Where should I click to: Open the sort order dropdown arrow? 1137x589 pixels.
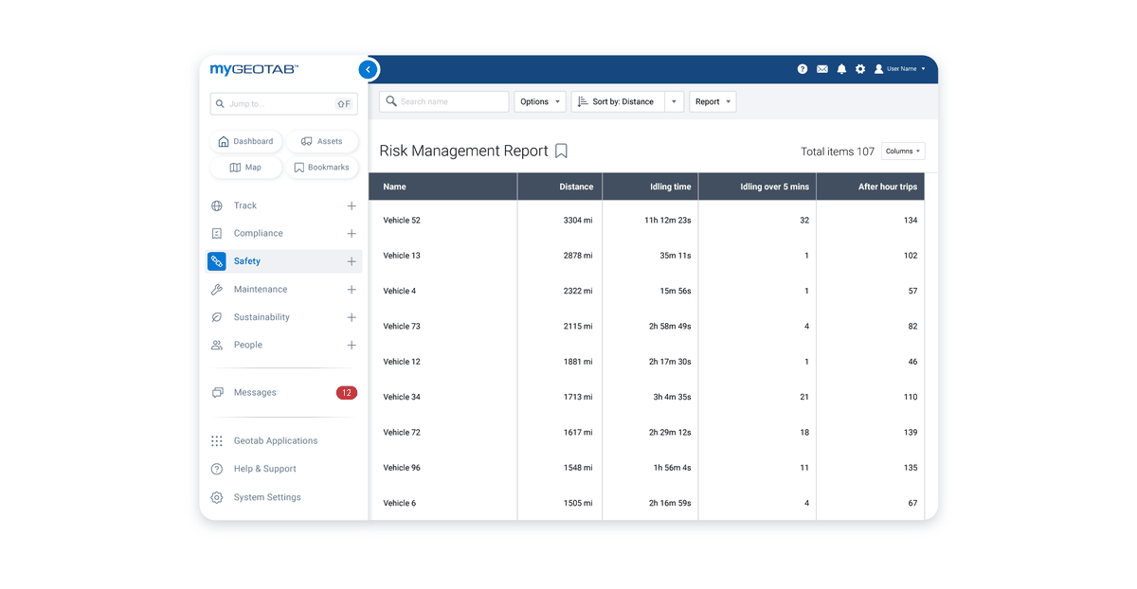coord(674,101)
